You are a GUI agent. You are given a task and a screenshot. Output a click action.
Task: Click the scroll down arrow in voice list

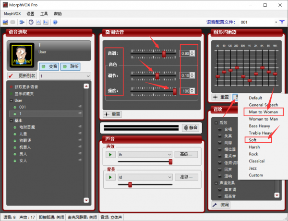[86, 200]
